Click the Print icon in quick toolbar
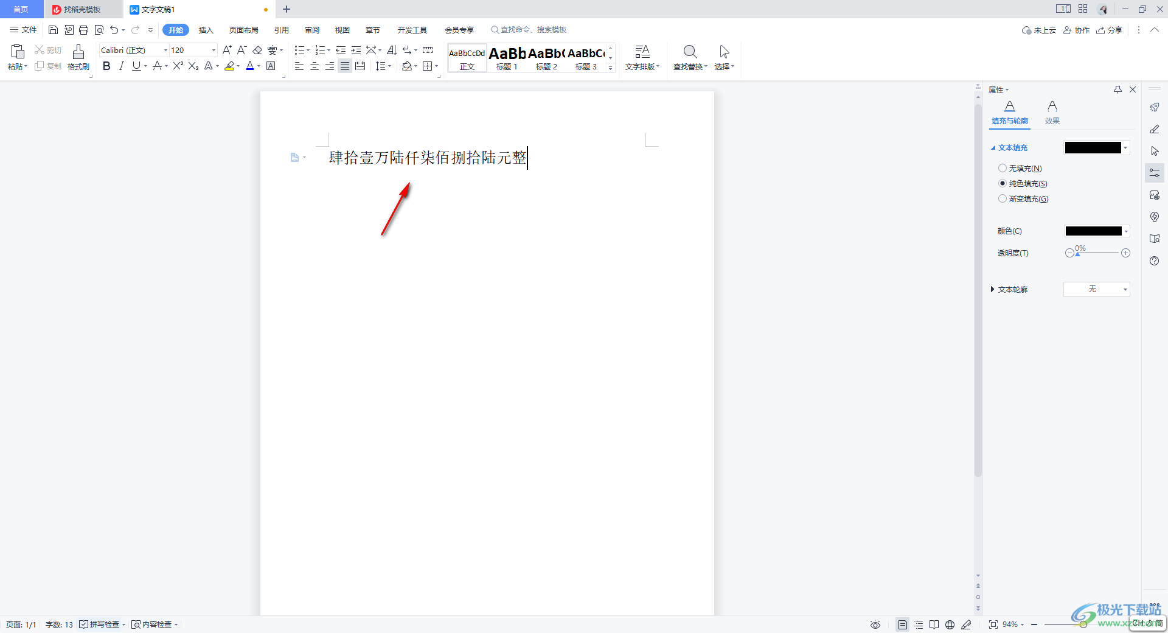This screenshot has height=633, width=1168. pyautogui.click(x=84, y=30)
